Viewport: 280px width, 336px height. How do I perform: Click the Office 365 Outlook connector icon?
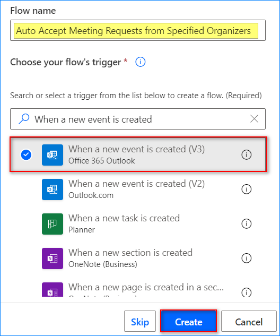pos(52,154)
